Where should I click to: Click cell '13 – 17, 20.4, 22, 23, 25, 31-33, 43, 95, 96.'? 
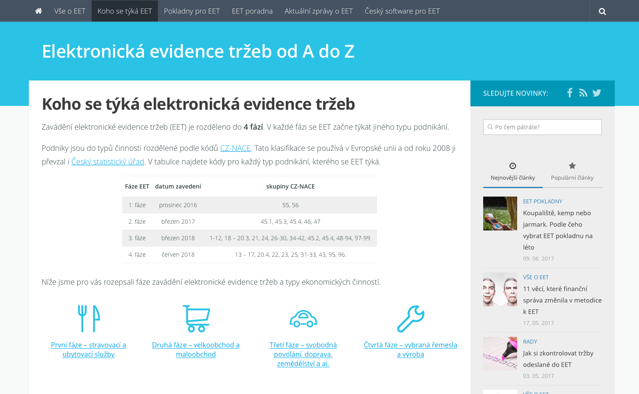pyautogui.click(x=290, y=255)
